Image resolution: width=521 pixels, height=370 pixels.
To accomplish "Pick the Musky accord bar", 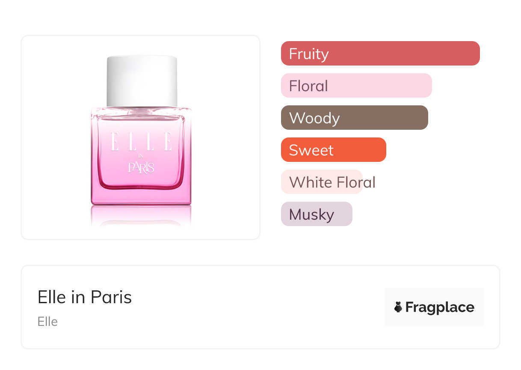I will click(x=316, y=214).
